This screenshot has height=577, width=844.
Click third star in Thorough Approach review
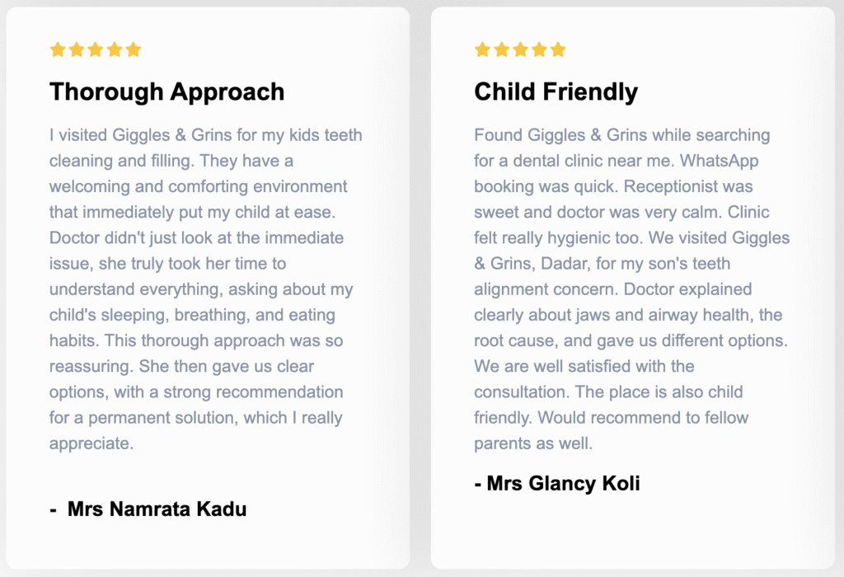[96, 49]
